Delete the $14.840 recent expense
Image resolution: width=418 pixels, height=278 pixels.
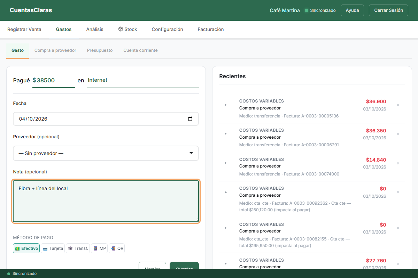[398, 163]
